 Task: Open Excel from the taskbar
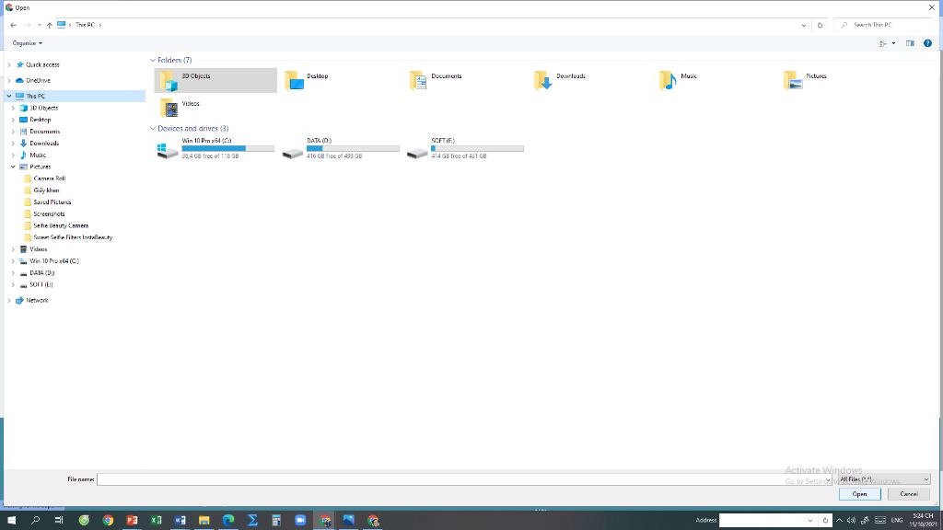[x=156, y=521]
